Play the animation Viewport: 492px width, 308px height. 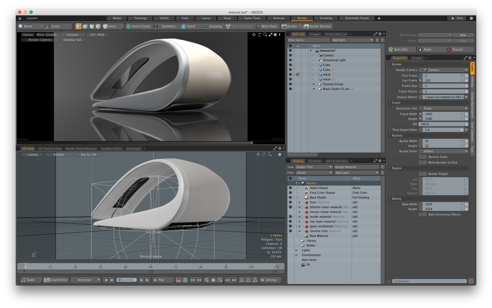(163, 280)
